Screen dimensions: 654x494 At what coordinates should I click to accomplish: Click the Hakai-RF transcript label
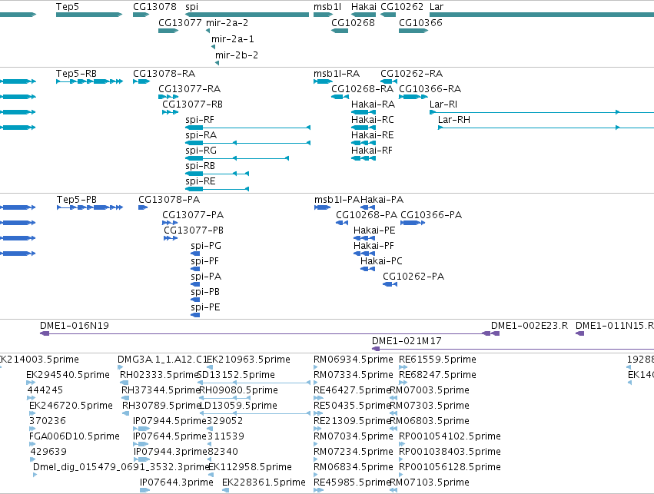click(x=372, y=151)
